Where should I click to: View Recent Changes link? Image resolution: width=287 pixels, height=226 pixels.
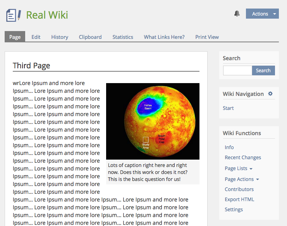243,157
